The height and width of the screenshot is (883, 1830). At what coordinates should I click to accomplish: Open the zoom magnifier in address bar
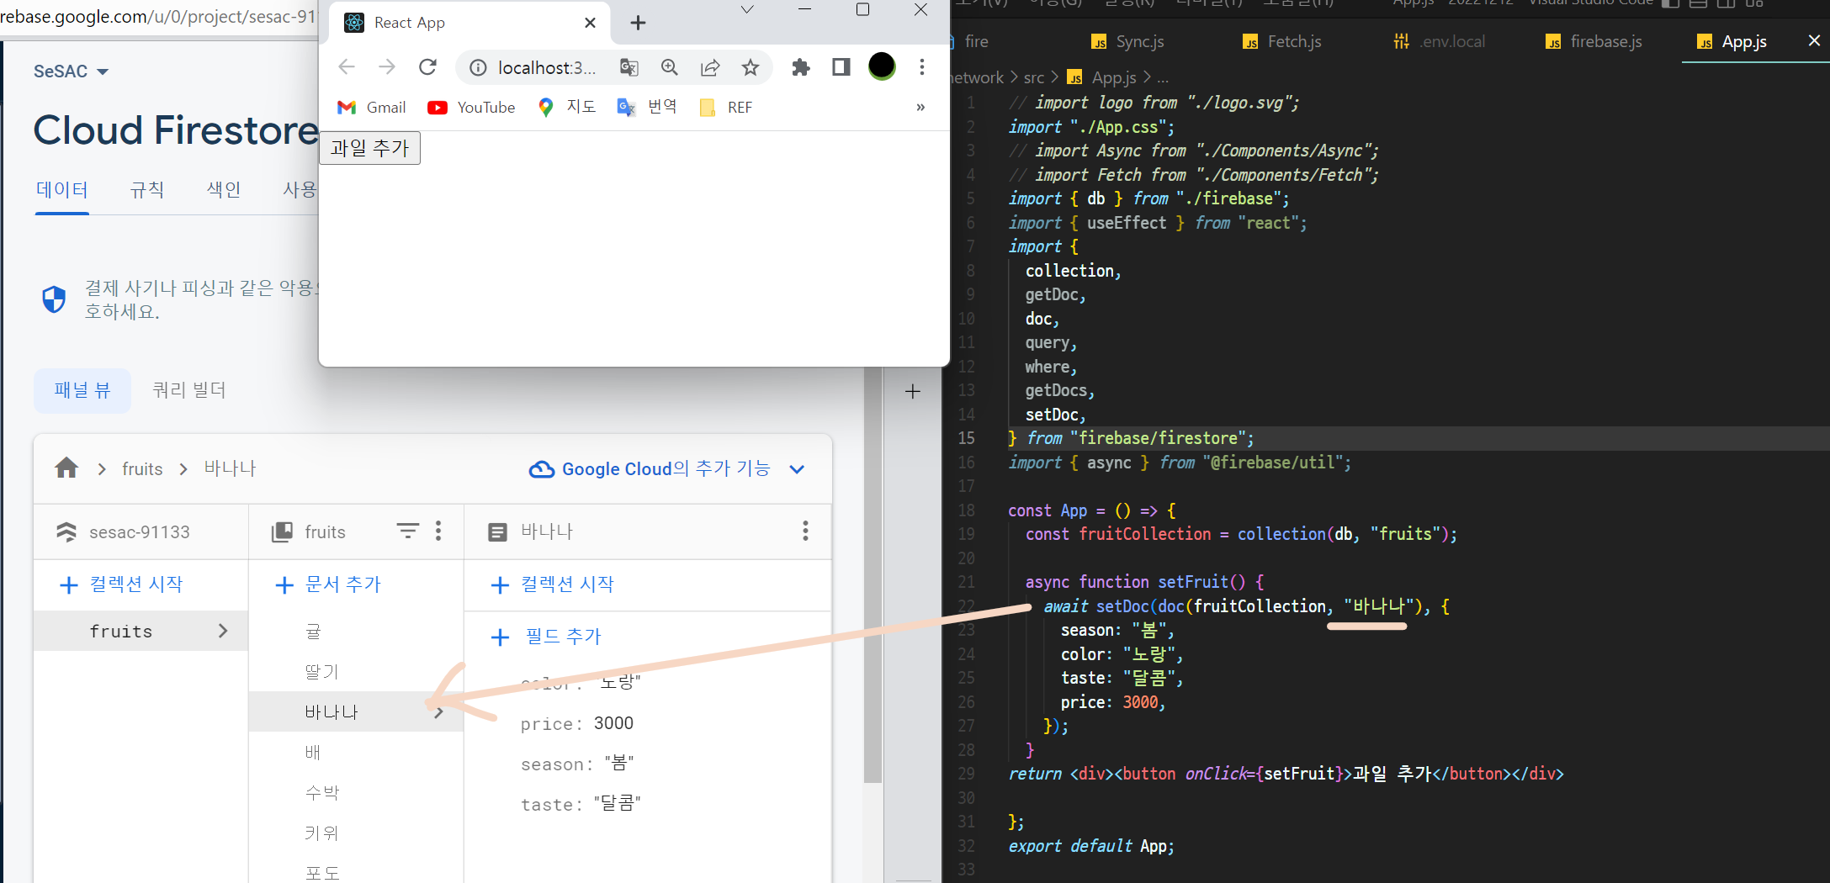pyautogui.click(x=670, y=67)
